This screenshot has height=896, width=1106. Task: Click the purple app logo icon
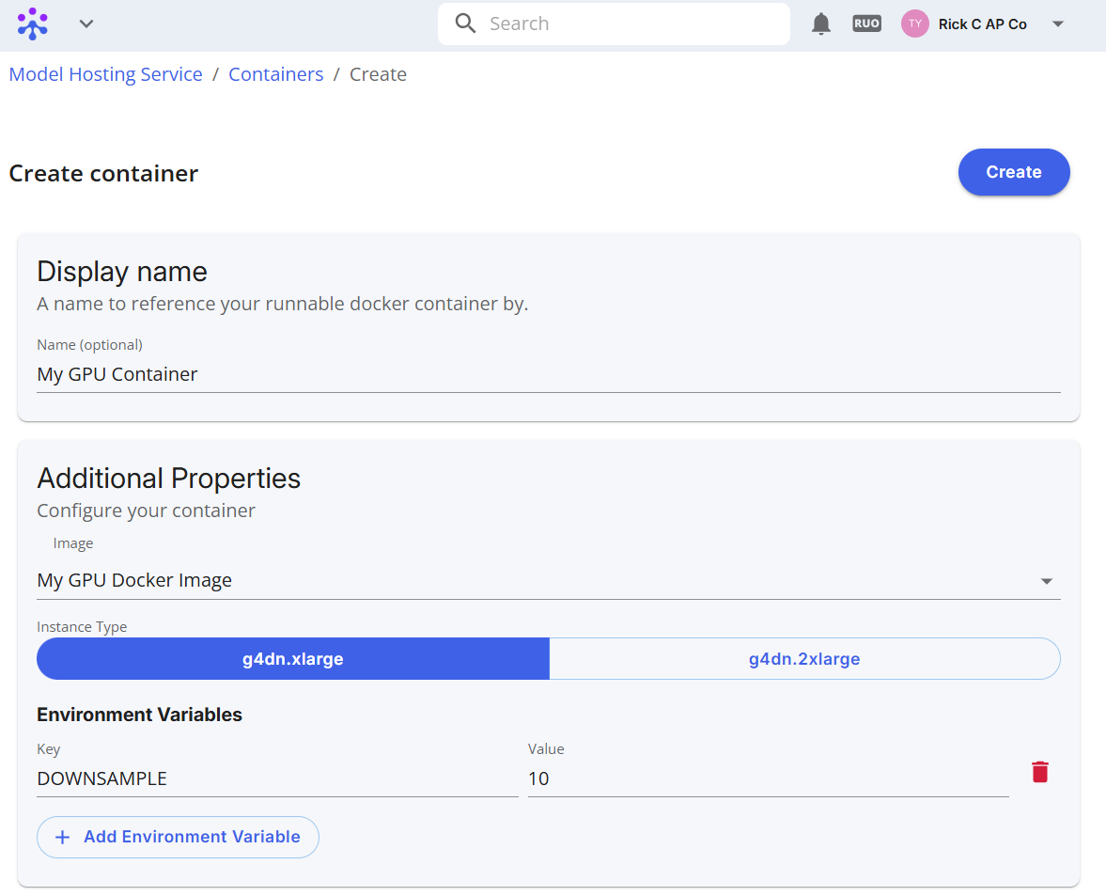(33, 24)
